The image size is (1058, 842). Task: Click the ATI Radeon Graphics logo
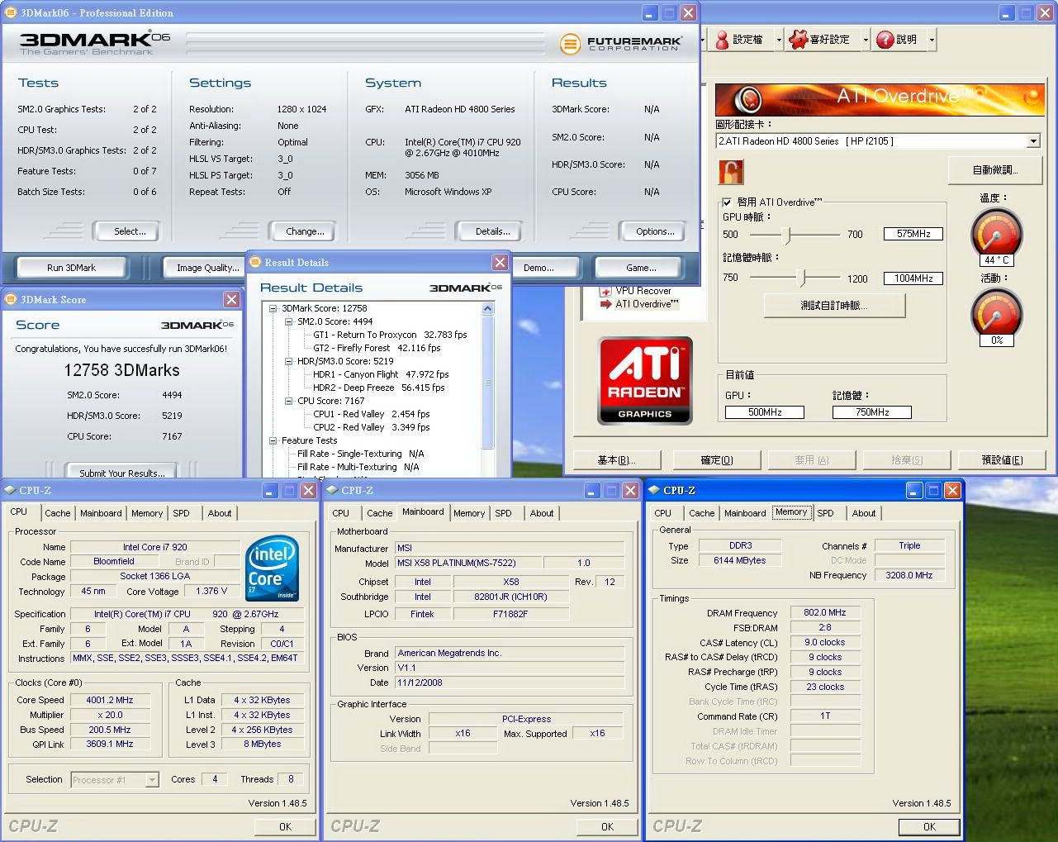pos(645,381)
